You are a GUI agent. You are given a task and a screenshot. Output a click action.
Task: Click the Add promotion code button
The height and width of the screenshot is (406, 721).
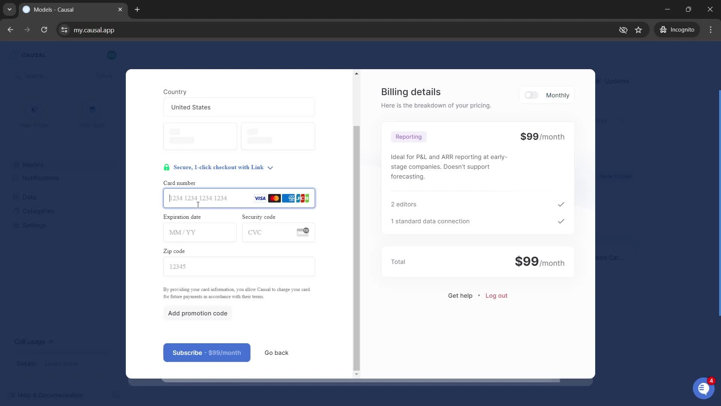[x=198, y=313]
